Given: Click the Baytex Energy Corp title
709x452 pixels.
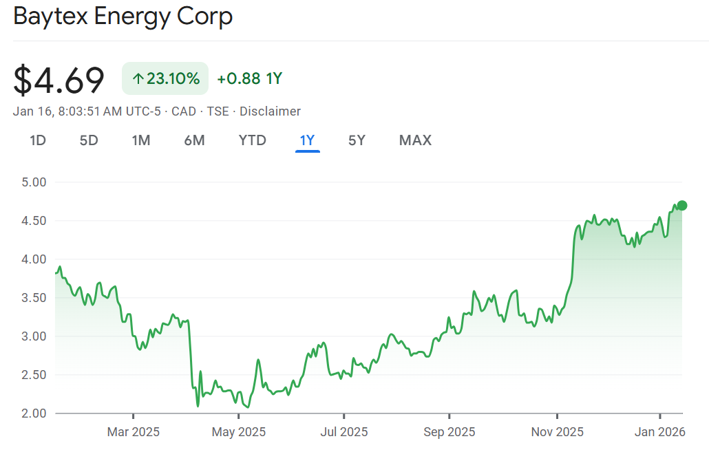Looking at the screenshot, I should (123, 17).
